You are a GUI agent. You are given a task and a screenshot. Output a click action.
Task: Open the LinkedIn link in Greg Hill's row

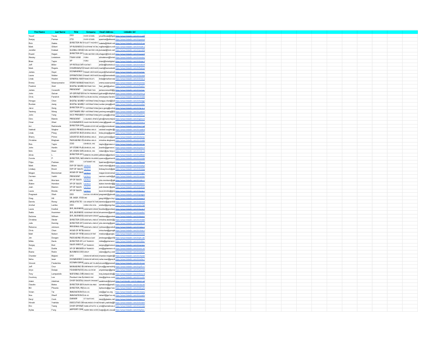tap(130, 198)
